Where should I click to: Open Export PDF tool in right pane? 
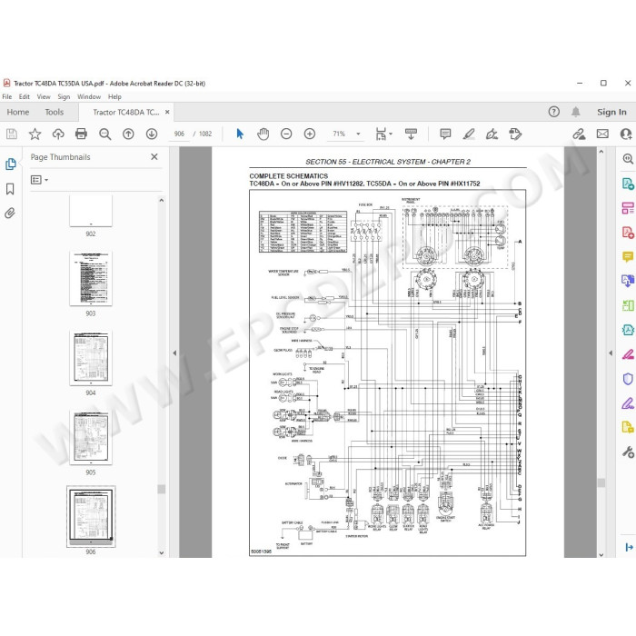[628, 184]
